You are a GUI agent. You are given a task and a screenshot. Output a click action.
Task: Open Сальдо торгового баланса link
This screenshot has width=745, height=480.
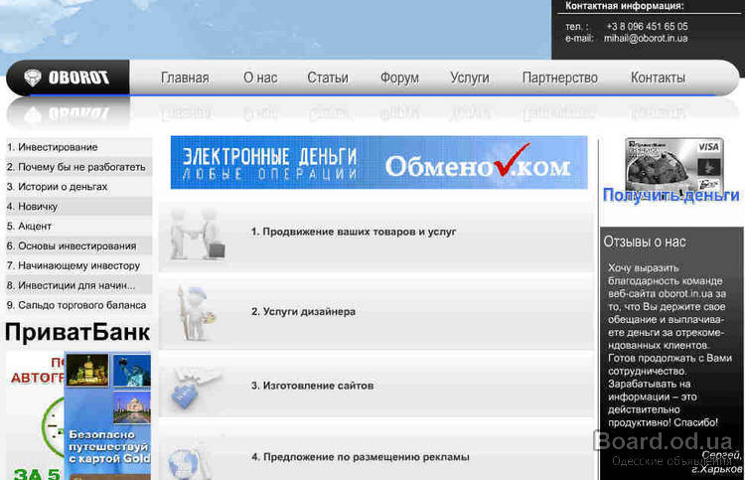click(78, 305)
